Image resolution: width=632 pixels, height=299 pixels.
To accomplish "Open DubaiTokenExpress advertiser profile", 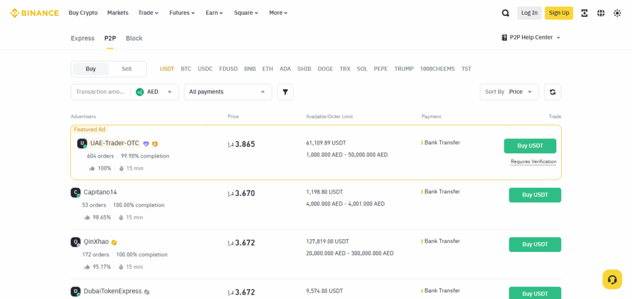I will [113, 292].
